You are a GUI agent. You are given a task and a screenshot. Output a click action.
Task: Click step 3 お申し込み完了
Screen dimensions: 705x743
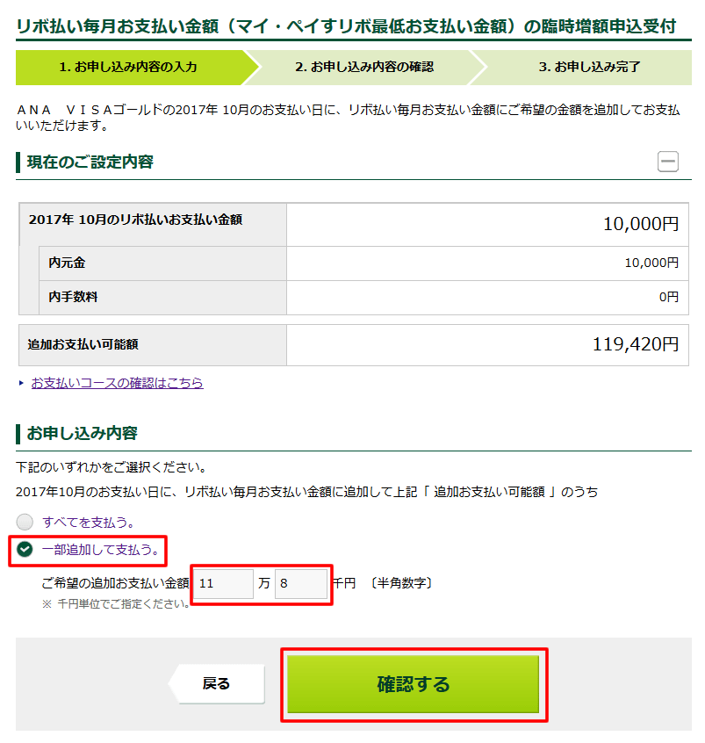click(589, 67)
